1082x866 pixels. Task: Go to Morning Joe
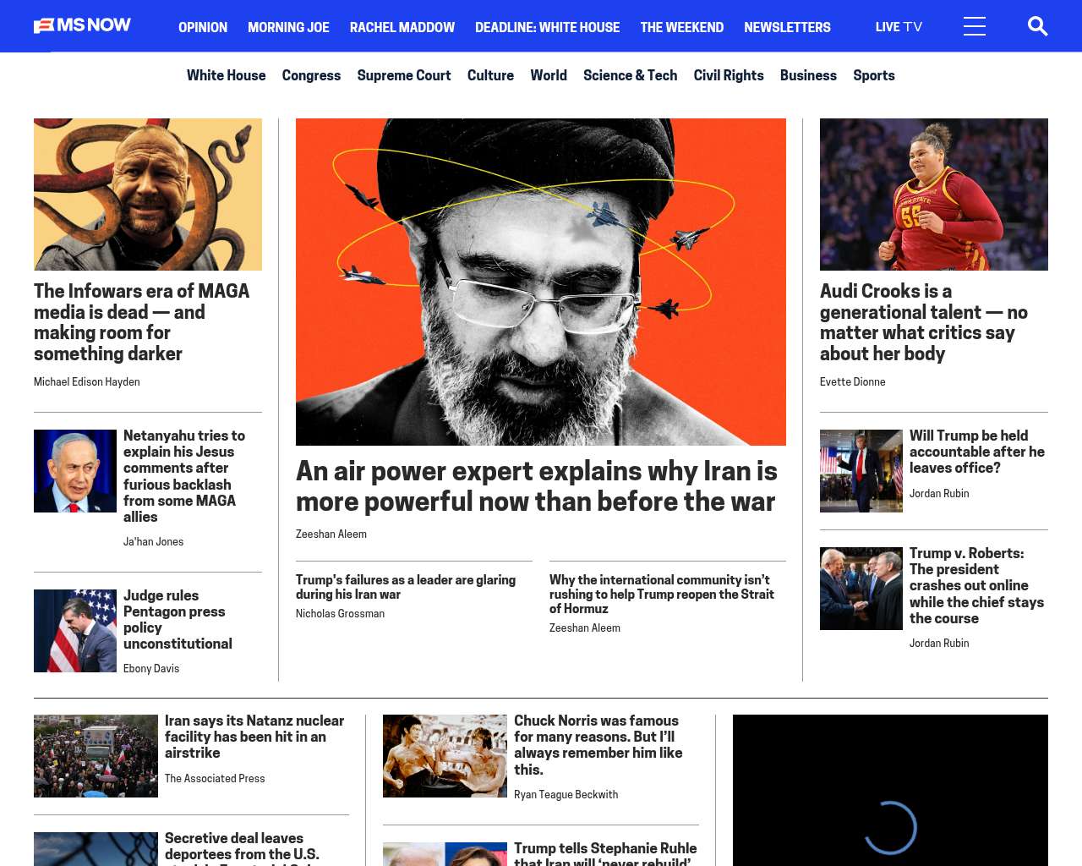pyautogui.click(x=288, y=27)
